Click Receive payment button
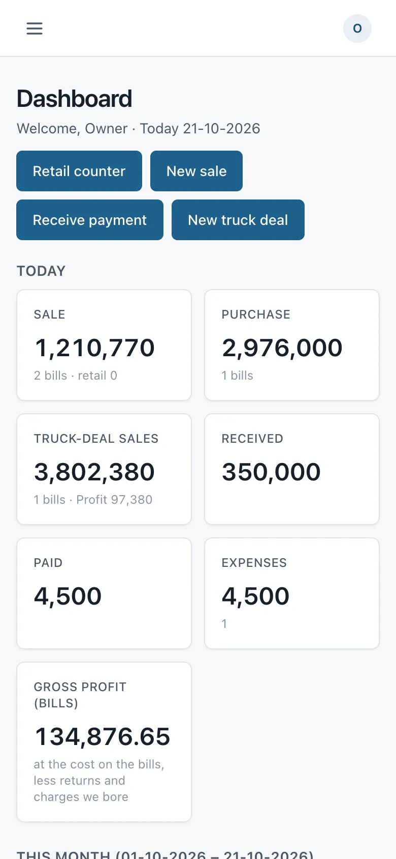The height and width of the screenshot is (859, 396). (90, 220)
